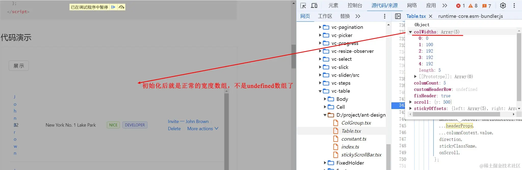Expand the [[Prototype]] entry
Image resolution: width=522 pixels, height=170 pixels.
[x=415, y=77]
